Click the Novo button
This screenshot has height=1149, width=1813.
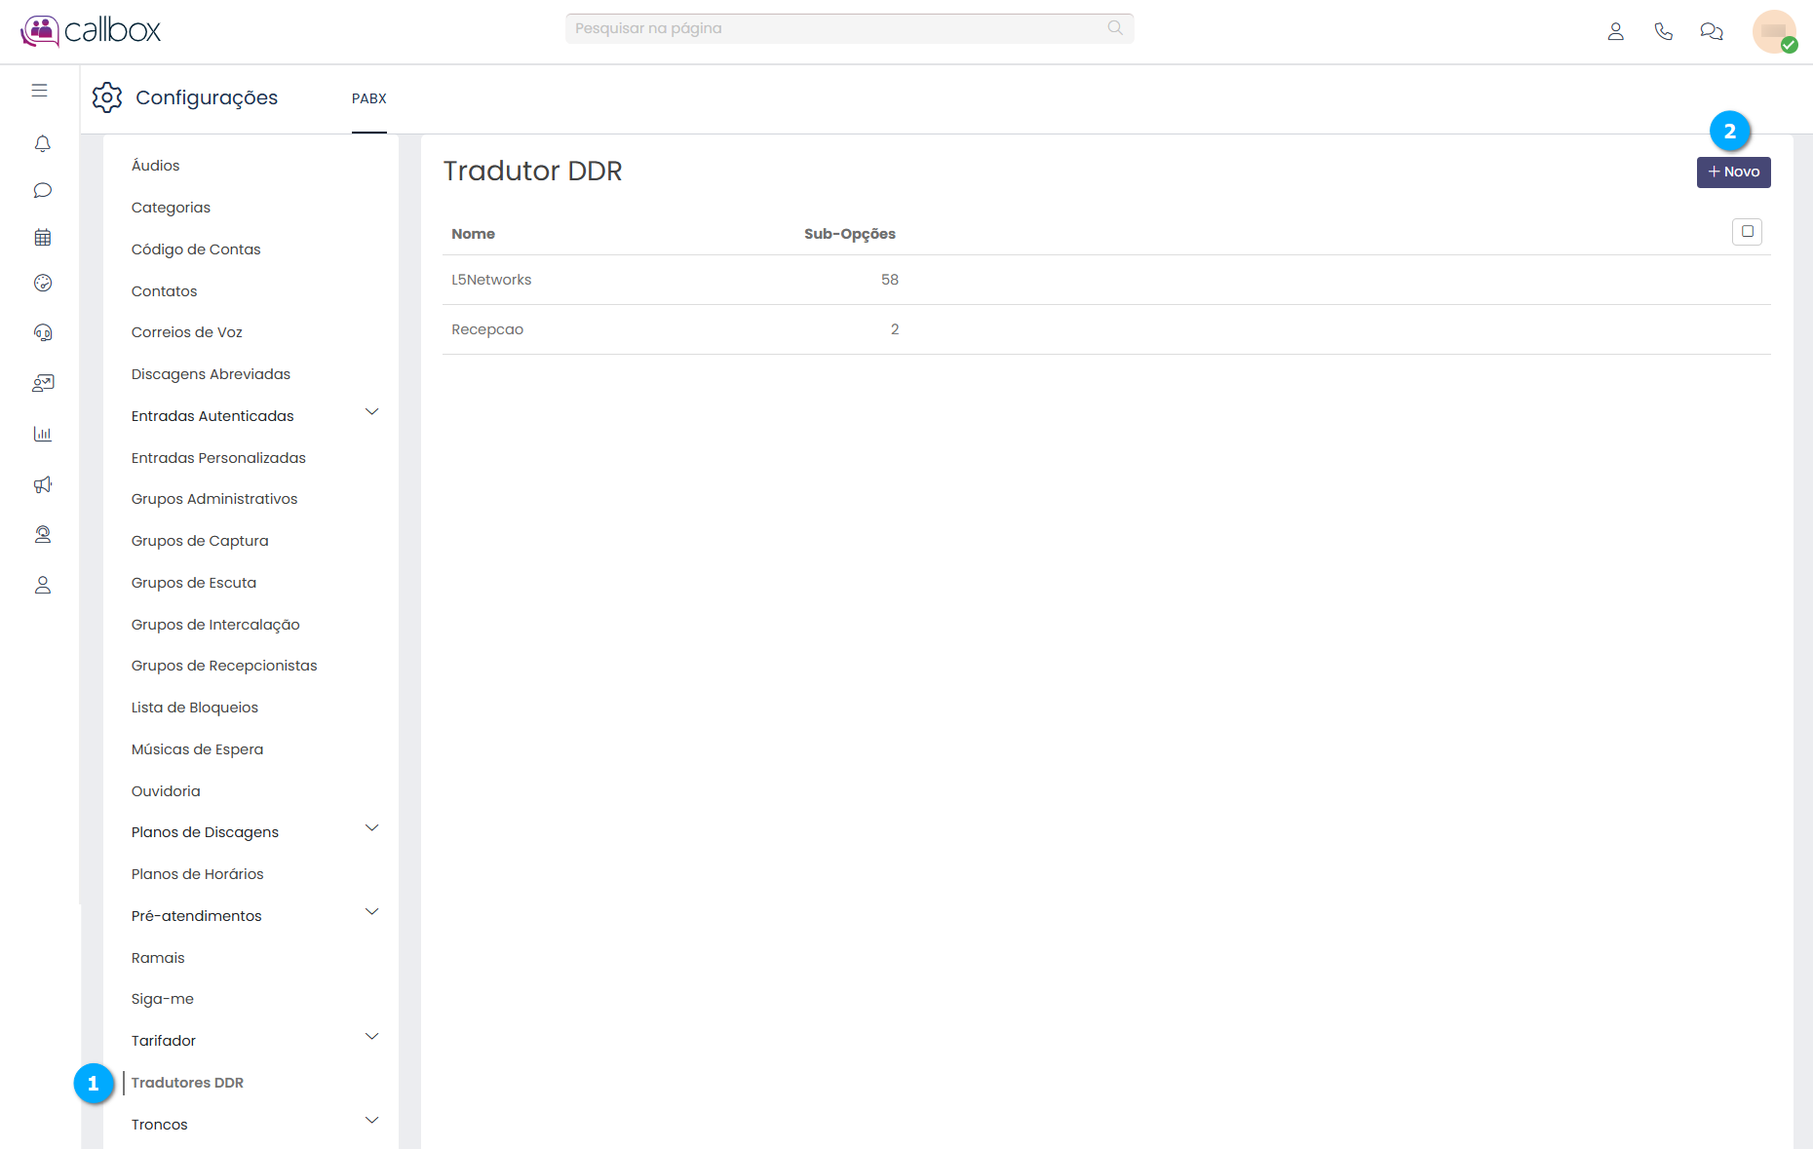point(1733,172)
